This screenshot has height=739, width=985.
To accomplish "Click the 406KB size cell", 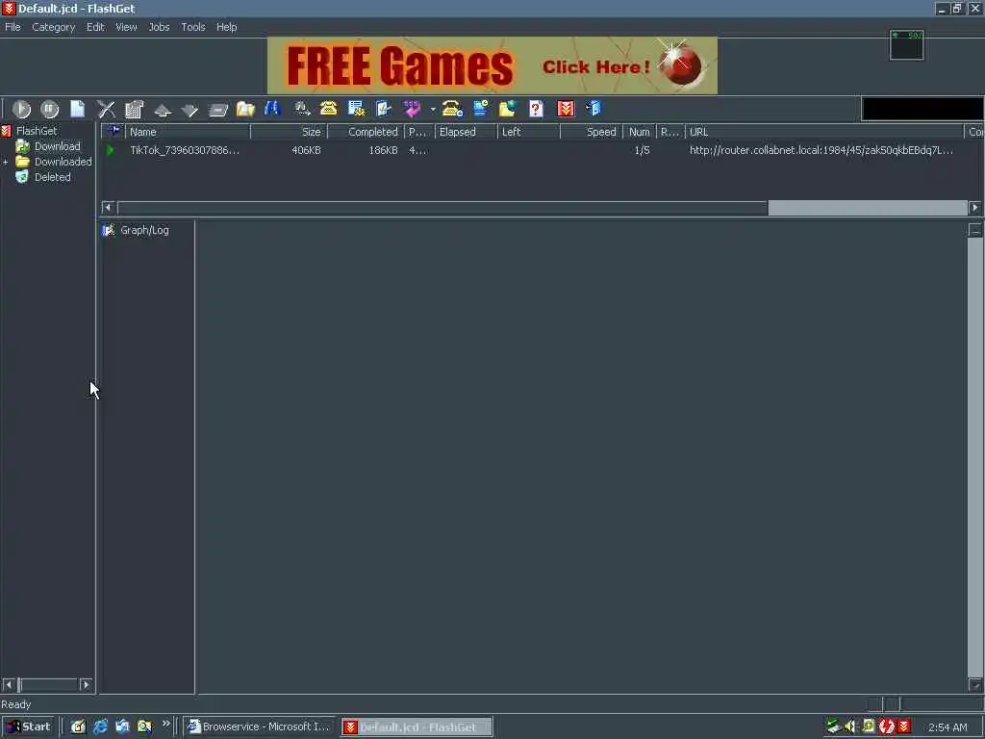I will click(306, 150).
